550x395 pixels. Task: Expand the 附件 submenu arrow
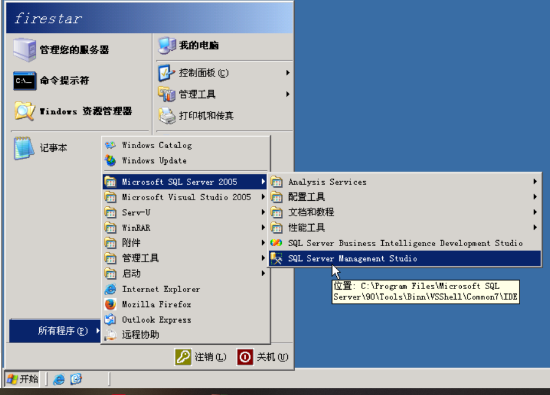(x=263, y=243)
